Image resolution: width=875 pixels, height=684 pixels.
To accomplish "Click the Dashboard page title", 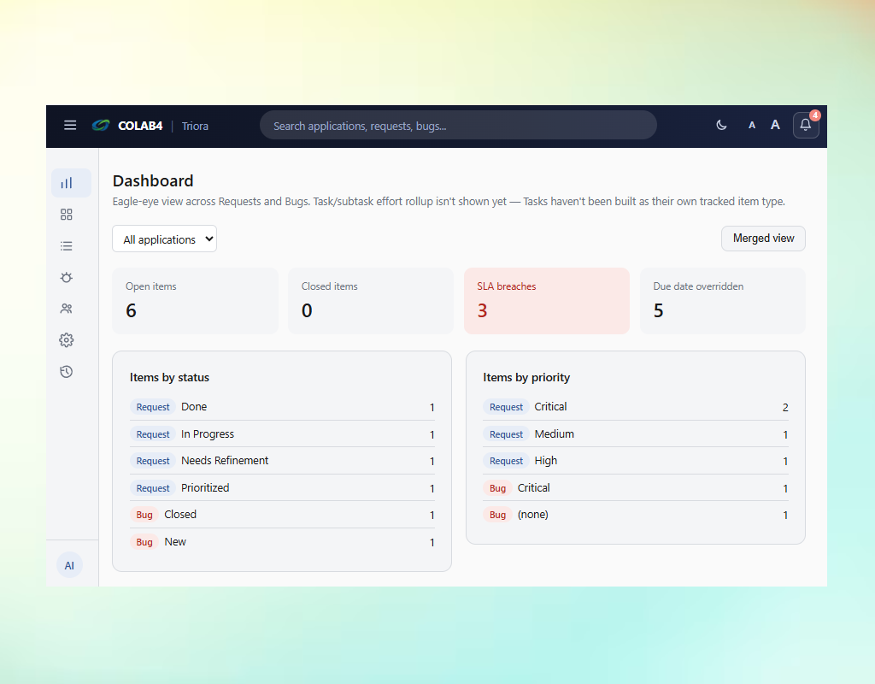I will (x=153, y=181).
